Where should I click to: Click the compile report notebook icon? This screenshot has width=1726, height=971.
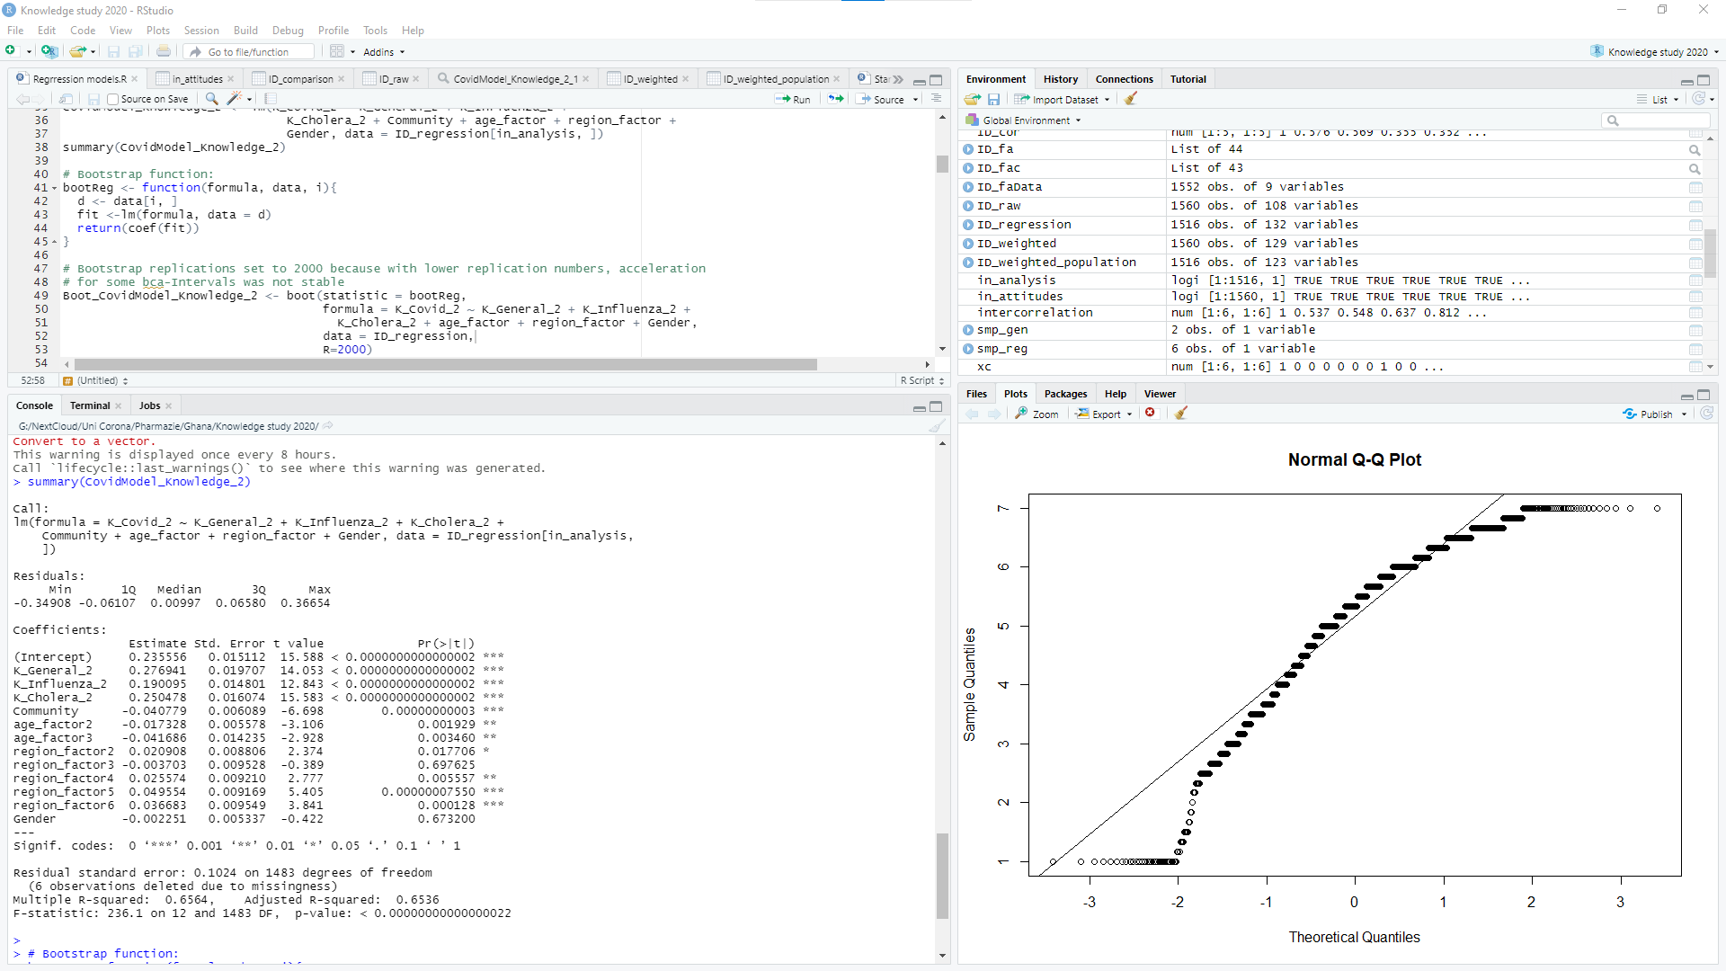coord(271,99)
